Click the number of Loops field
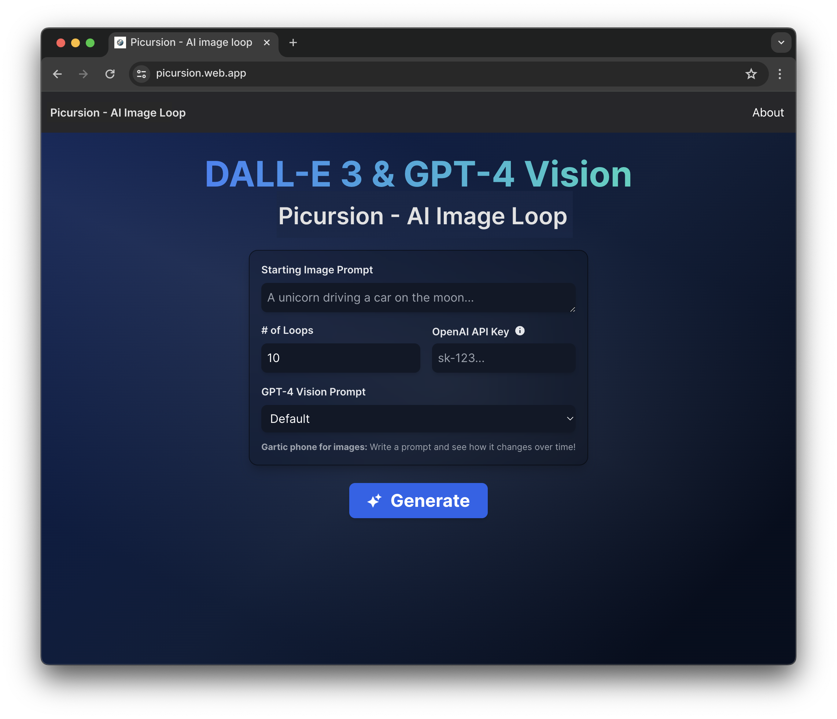Screen dimensions: 837x719 (340, 358)
